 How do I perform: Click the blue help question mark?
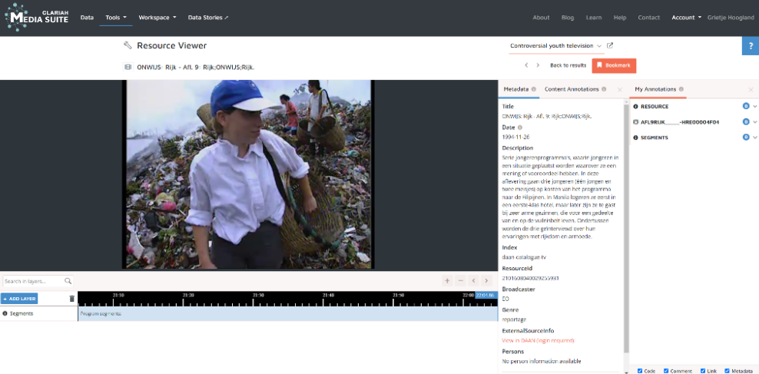click(750, 46)
